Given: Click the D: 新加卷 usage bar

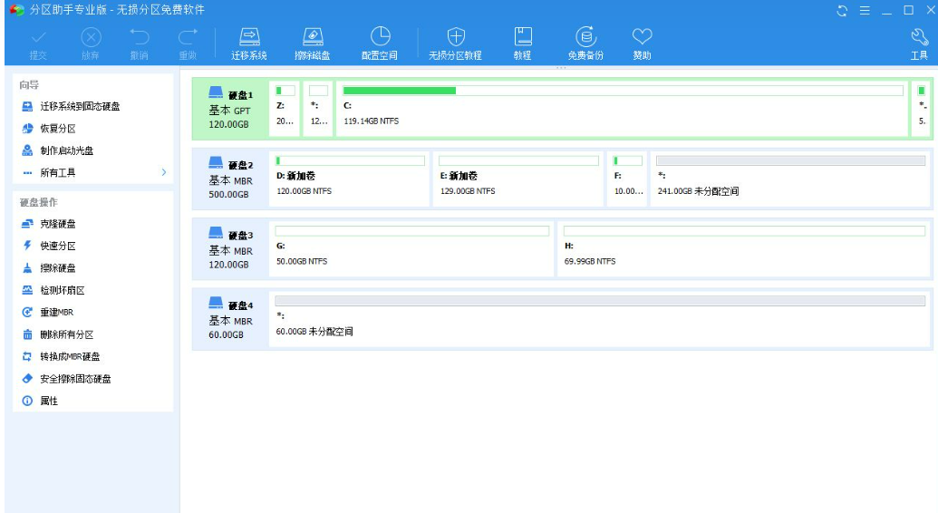Looking at the screenshot, I should click(350, 160).
